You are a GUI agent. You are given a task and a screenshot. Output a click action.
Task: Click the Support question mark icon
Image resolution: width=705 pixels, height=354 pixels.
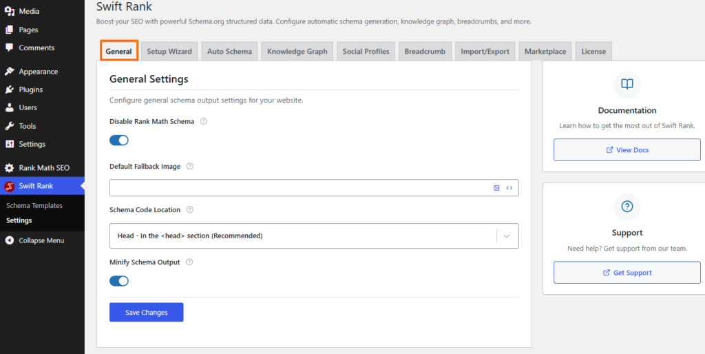click(627, 207)
